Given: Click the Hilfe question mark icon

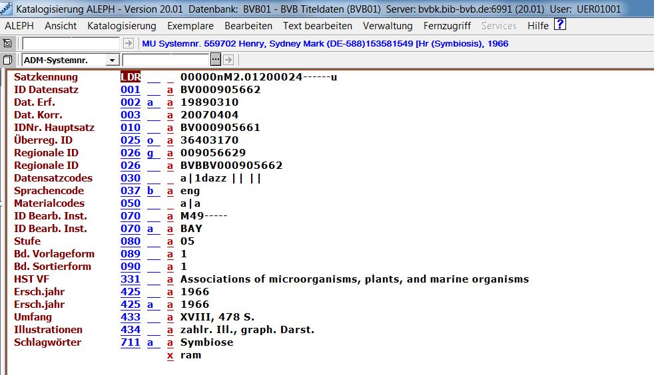Looking at the screenshot, I should [x=560, y=25].
